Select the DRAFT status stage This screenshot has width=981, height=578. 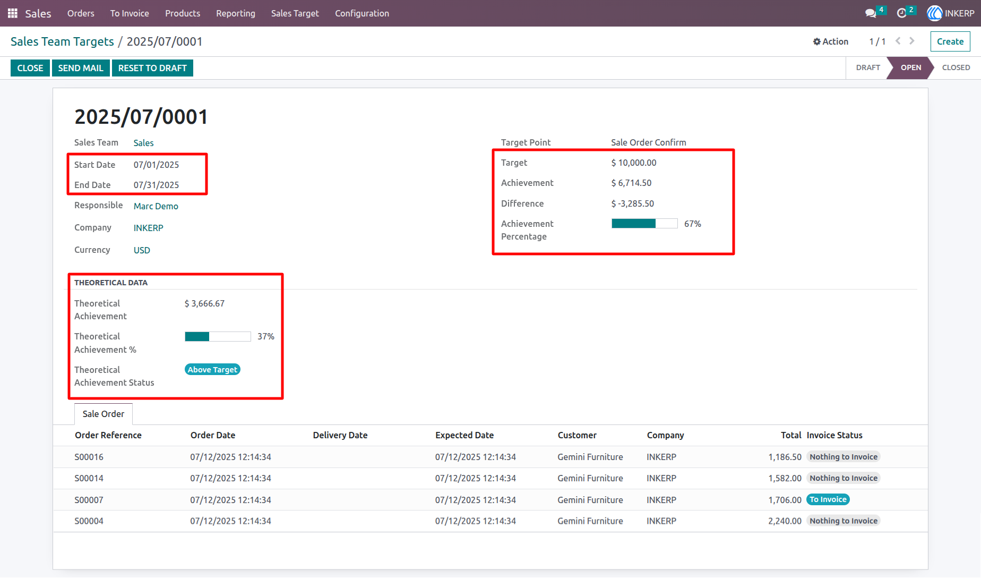click(868, 67)
